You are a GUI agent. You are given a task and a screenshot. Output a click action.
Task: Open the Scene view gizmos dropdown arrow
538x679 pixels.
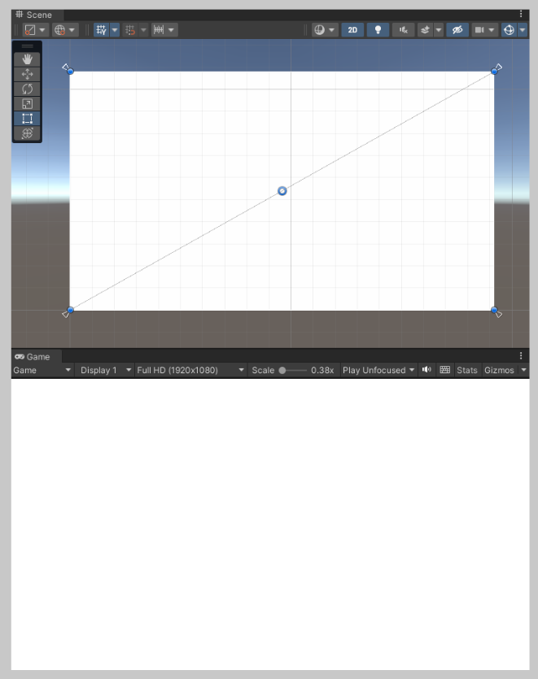pyautogui.click(x=523, y=30)
